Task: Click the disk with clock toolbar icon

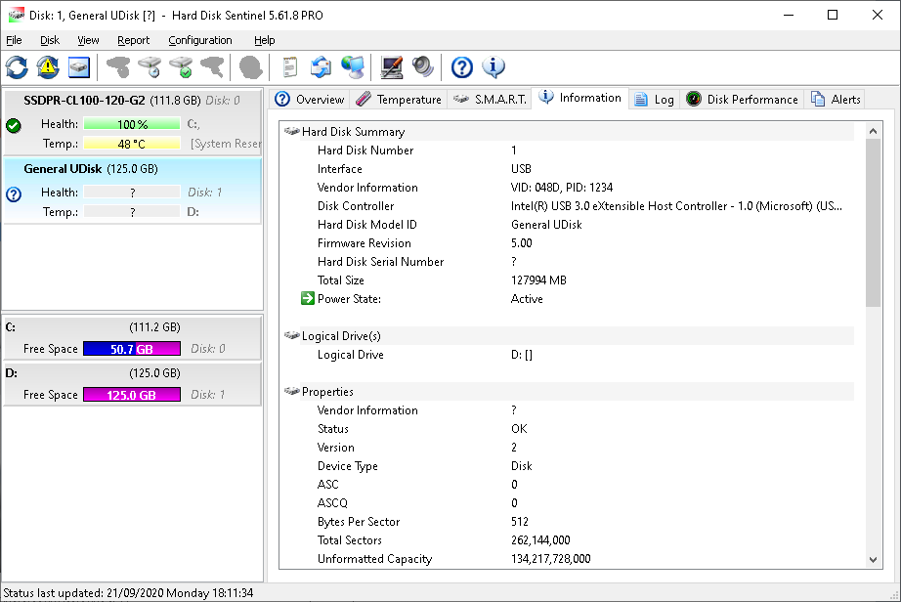Action: pyautogui.click(x=150, y=67)
